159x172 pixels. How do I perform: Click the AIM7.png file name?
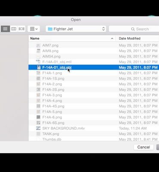(x=50, y=46)
